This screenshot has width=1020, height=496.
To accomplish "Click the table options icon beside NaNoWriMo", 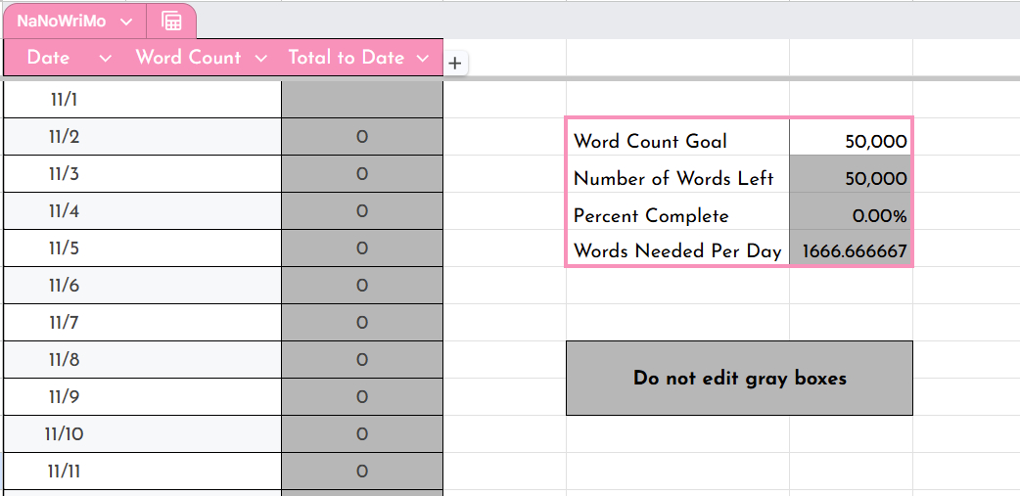I will pyautogui.click(x=171, y=22).
